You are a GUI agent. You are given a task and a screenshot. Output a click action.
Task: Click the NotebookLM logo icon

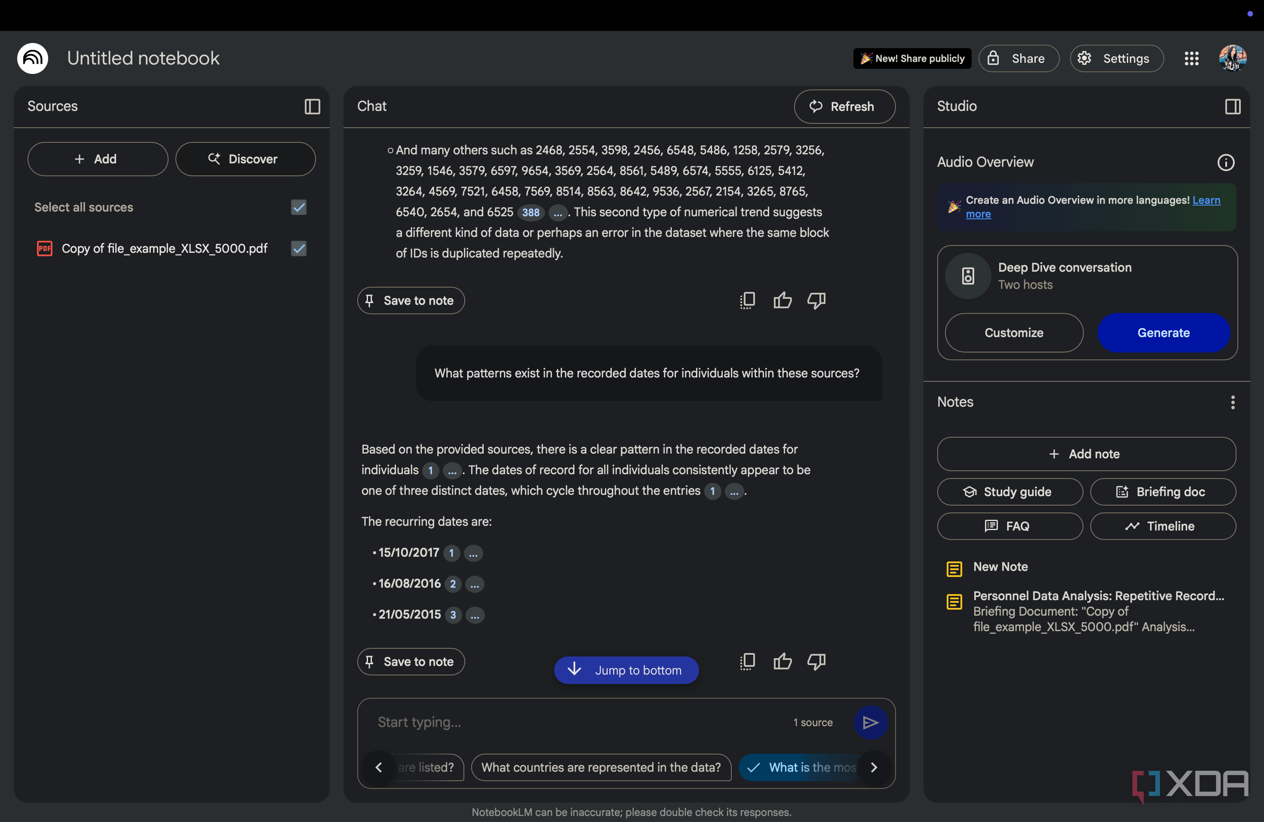32,58
